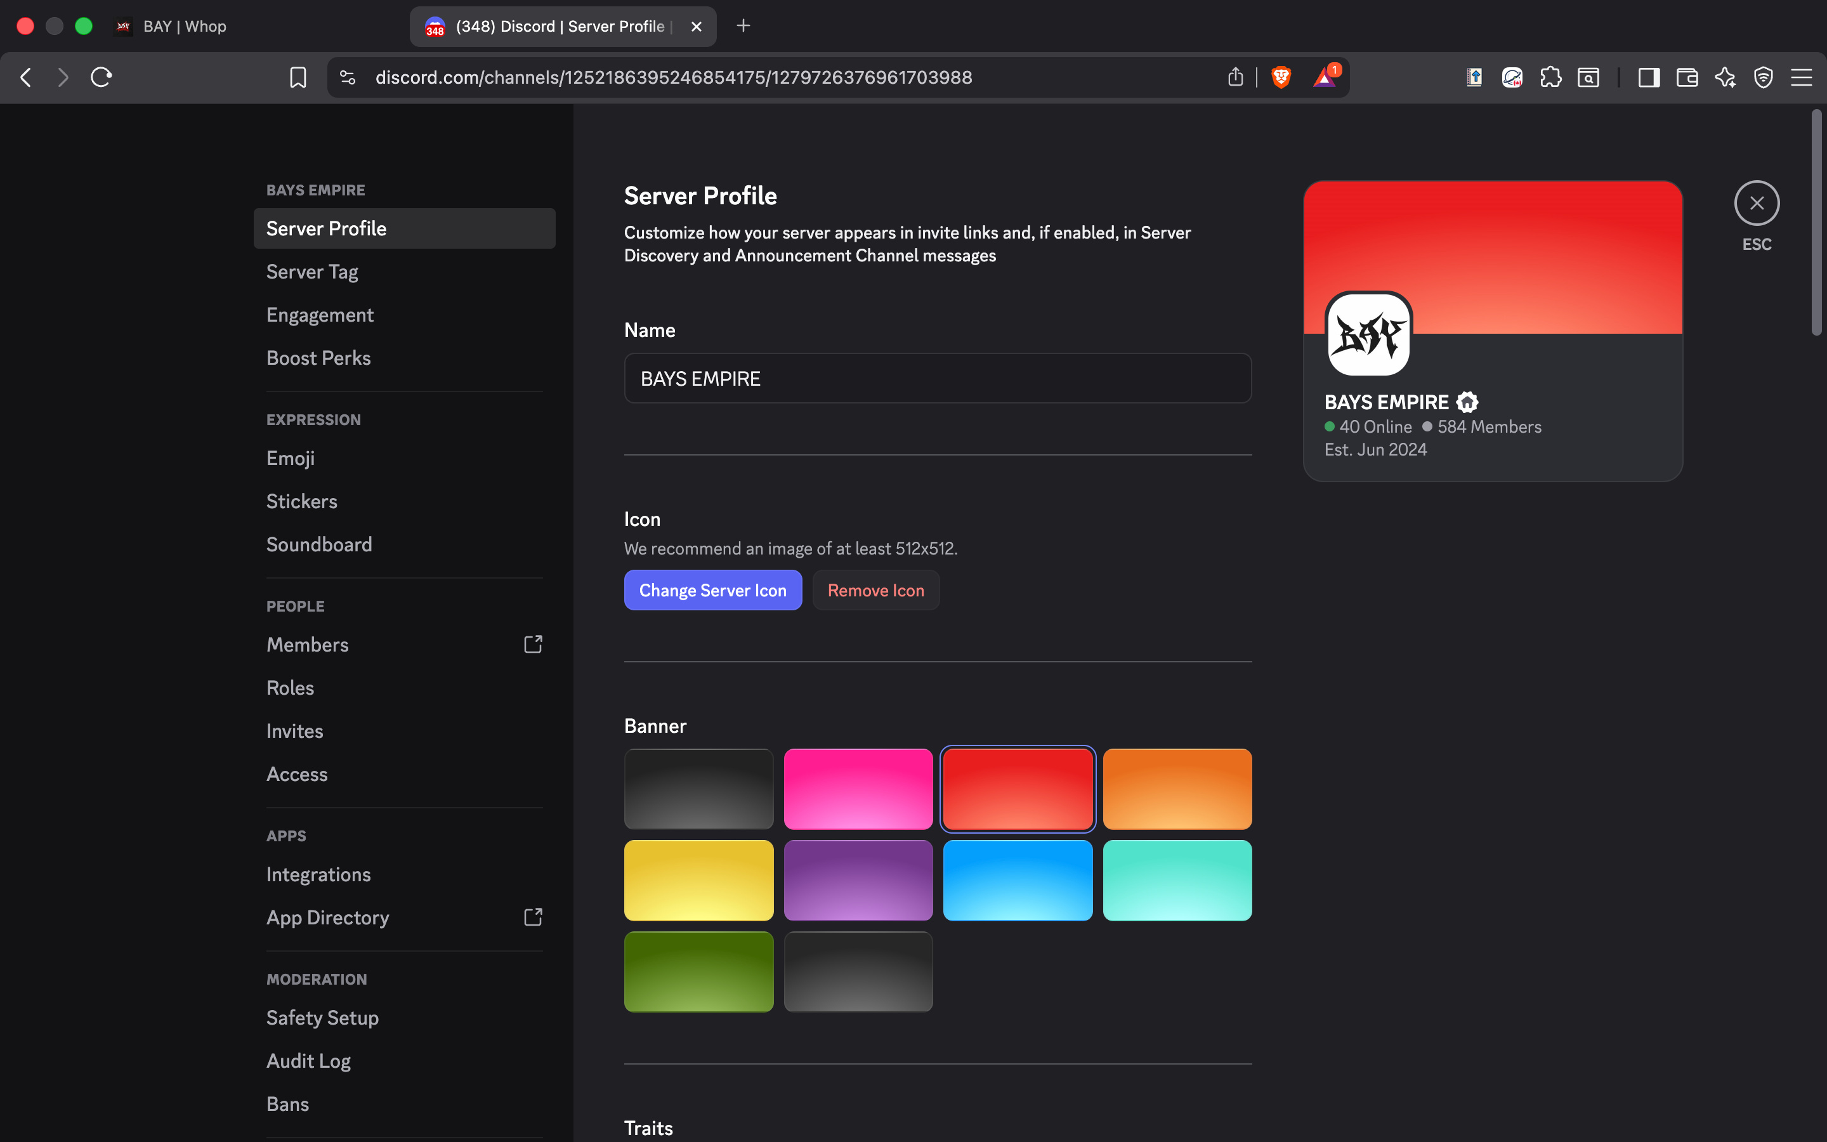Open the Brave Wallet icon
The image size is (1827, 1142).
coord(1687,77)
